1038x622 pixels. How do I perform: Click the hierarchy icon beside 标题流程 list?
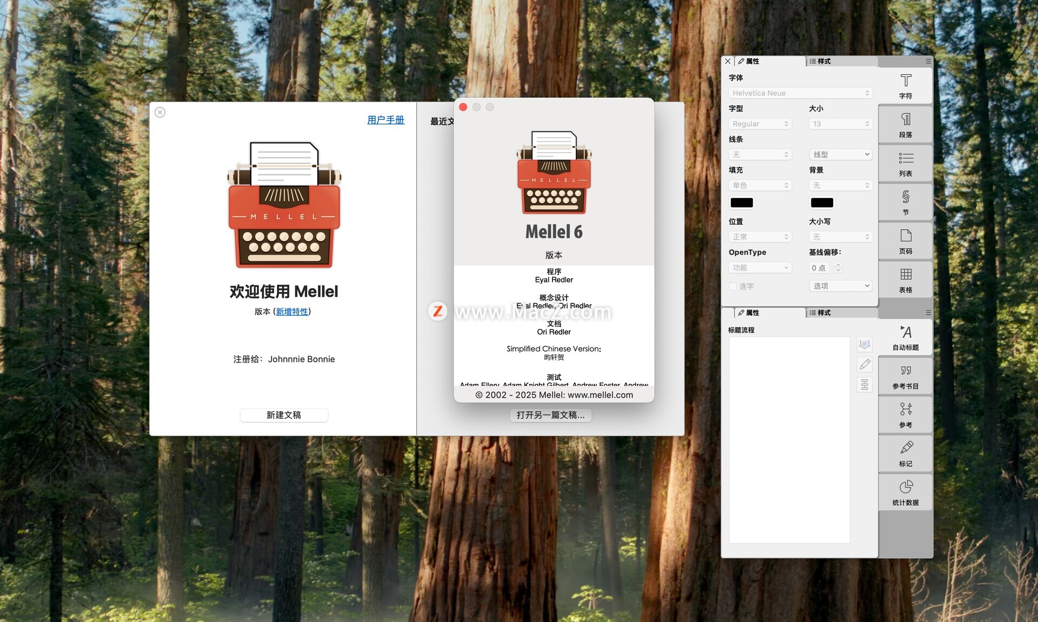(x=864, y=385)
